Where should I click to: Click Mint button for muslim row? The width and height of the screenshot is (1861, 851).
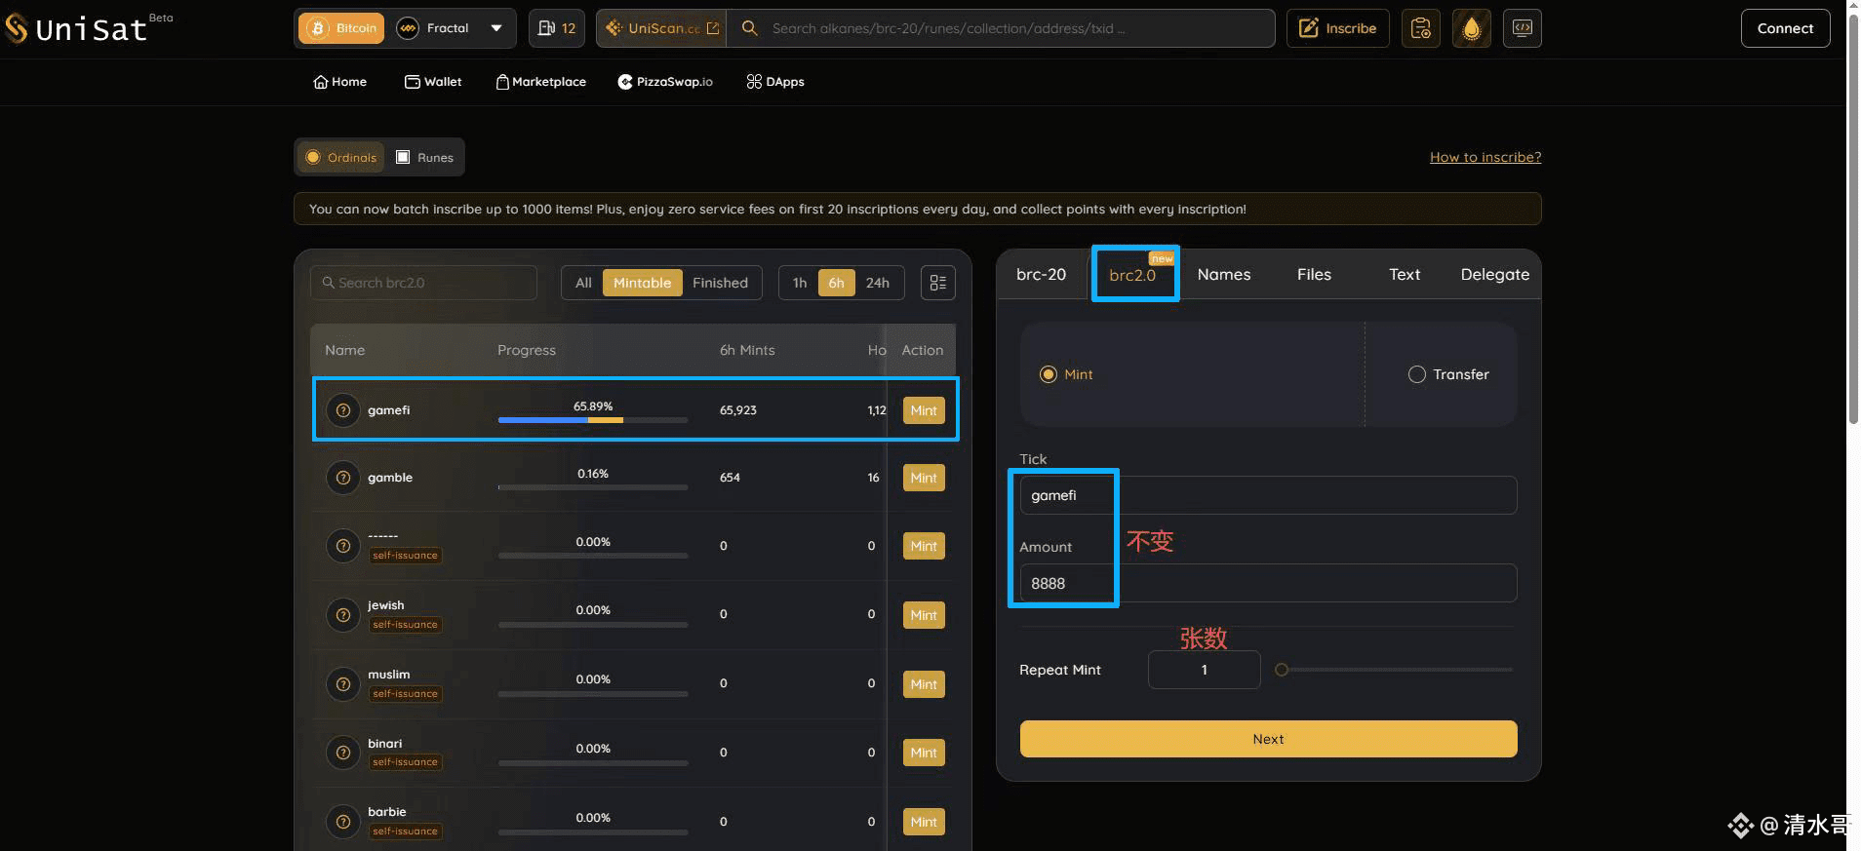(924, 684)
